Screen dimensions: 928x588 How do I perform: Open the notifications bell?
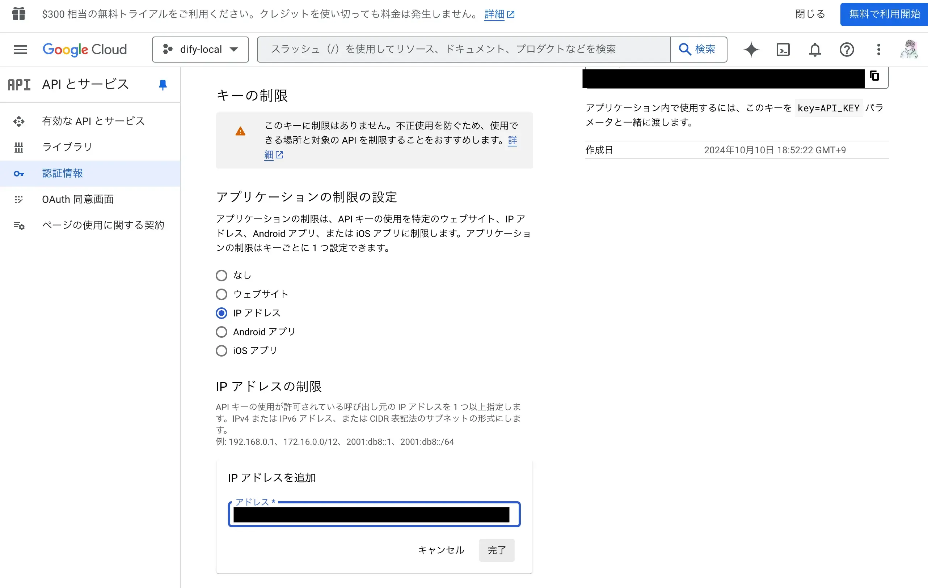click(x=815, y=50)
